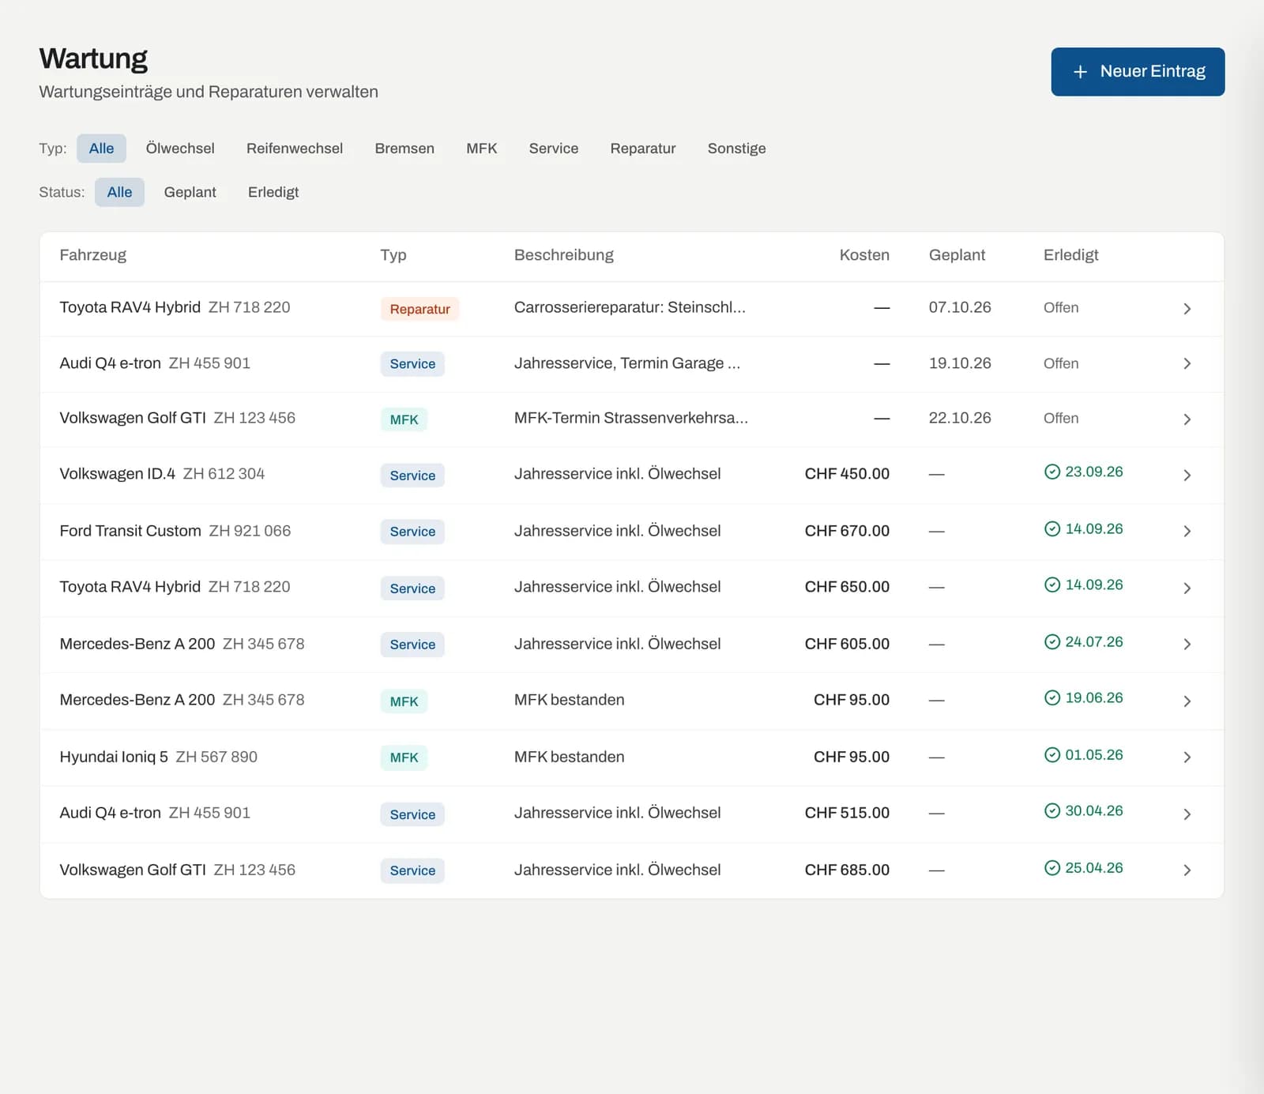Image resolution: width=1264 pixels, height=1094 pixels.
Task: Click the MFK badge for Hyundai Ioniq 5
Action: pyautogui.click(x=404, y=758)
